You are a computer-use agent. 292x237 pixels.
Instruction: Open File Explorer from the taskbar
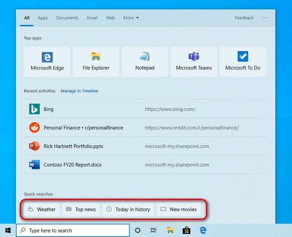click(x=170, y=231)
